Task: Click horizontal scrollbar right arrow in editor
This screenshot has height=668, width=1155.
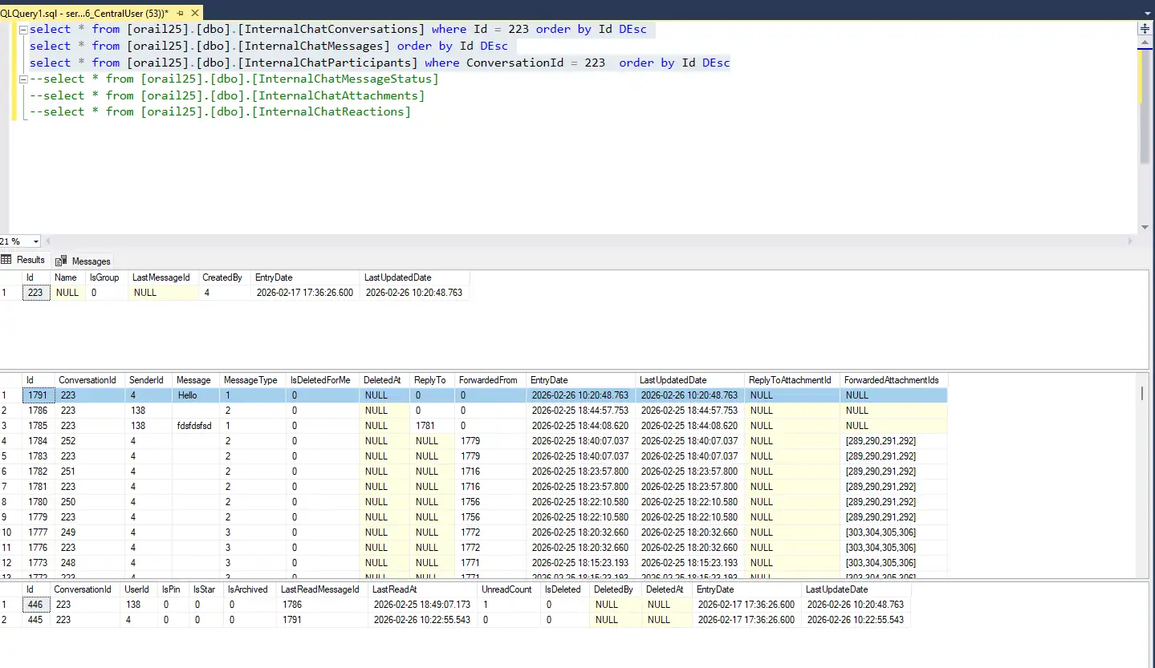Action: pyautogui.click(x=1131, y=241)
